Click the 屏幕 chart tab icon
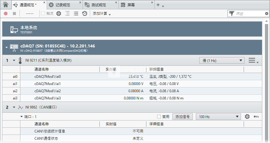This screenshot has width=270, height=143. [x=123, y=5]
